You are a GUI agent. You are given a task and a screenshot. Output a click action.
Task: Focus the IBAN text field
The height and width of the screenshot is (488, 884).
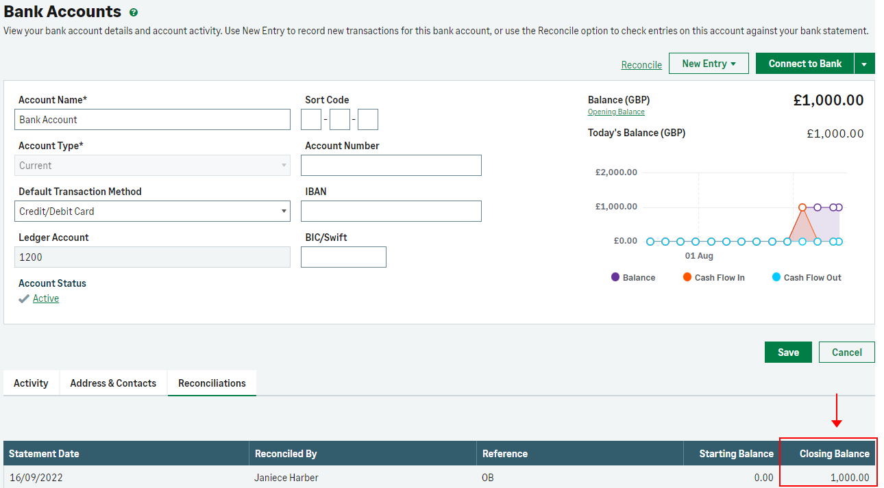click(391, 211)
